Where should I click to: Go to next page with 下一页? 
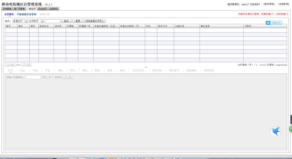pos(27,65)
